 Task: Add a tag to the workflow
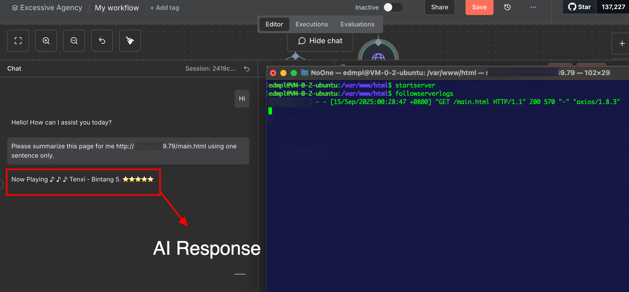[164, 8]
